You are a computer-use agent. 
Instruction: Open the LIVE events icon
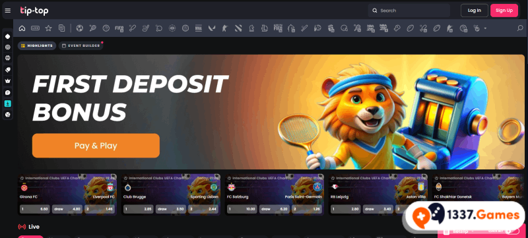[36, 28]
